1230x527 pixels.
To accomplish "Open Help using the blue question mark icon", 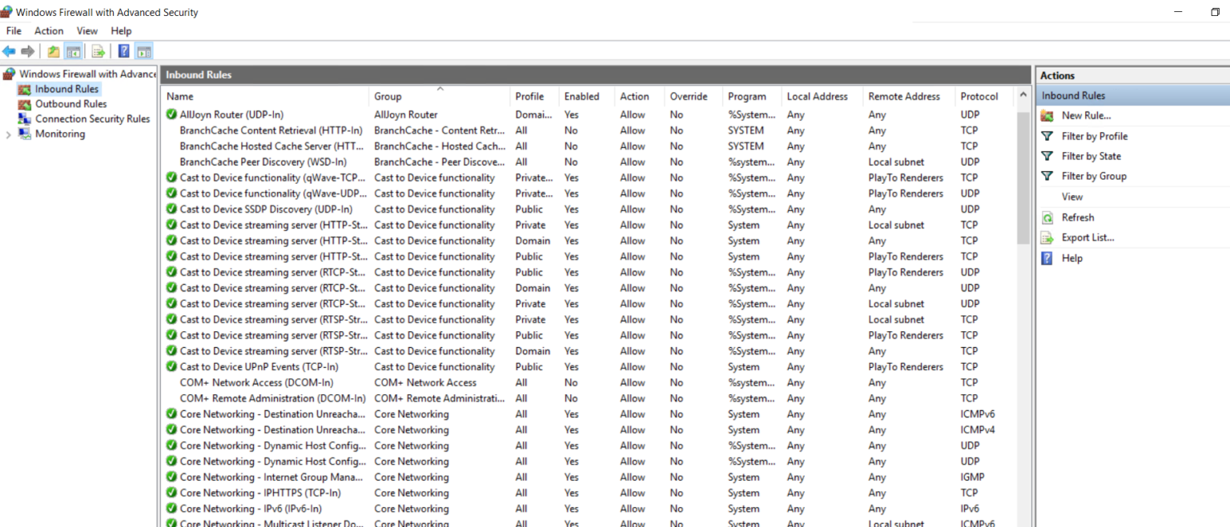I will click(x=122, y=51).
